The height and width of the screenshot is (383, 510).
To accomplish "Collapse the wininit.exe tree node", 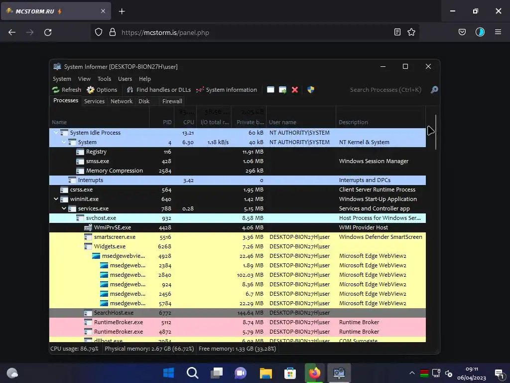I will 56,199.
